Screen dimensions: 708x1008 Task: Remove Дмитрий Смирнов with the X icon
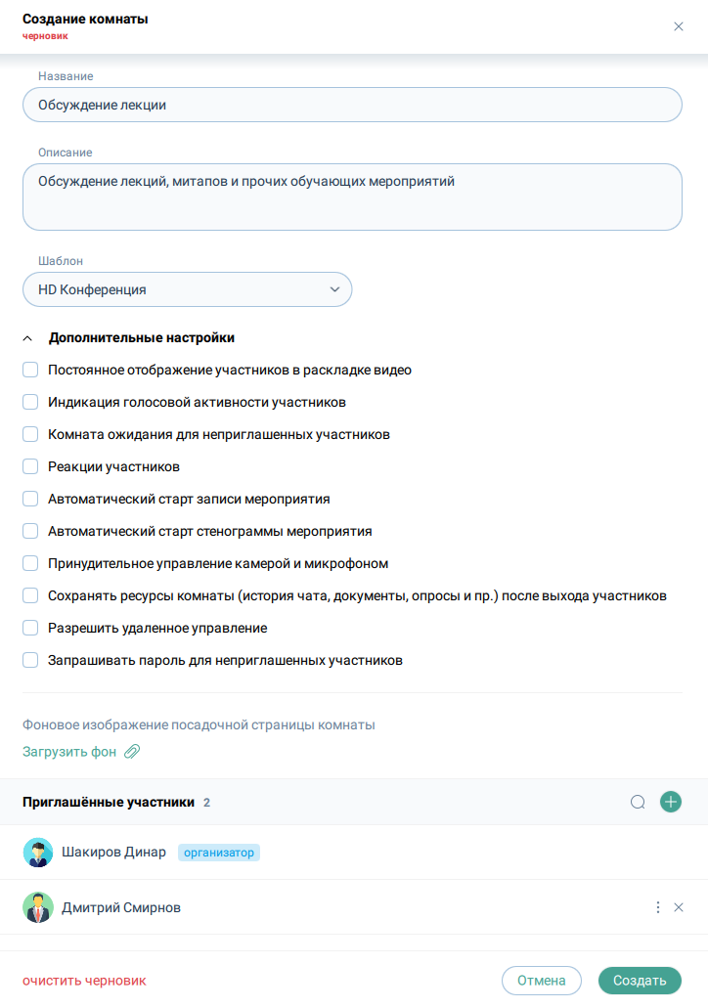tap(679, 907)
